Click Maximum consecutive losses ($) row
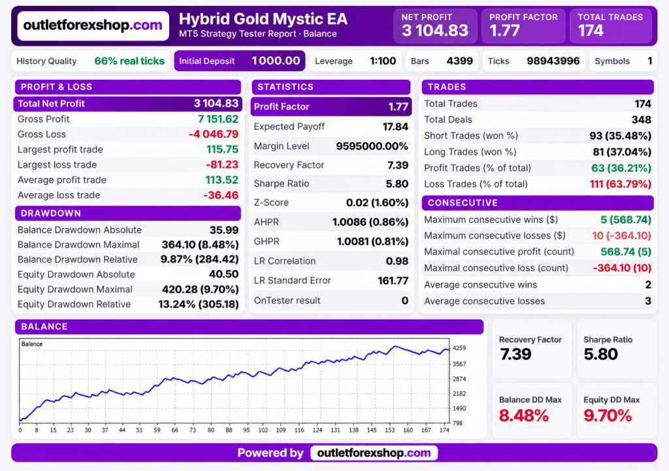The height and width of the screenshot is (471, 669). [x=538, y=235]
